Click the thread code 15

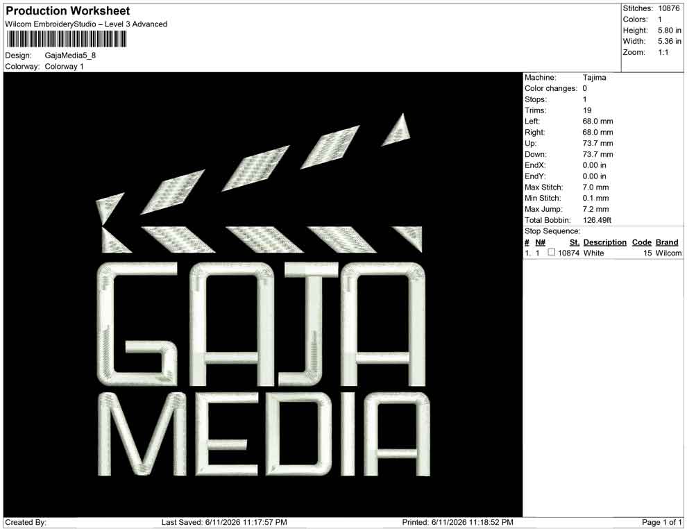647,253
